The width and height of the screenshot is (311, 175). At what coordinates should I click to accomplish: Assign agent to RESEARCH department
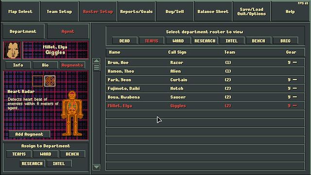pyautogui.click(x=32, y=164)
